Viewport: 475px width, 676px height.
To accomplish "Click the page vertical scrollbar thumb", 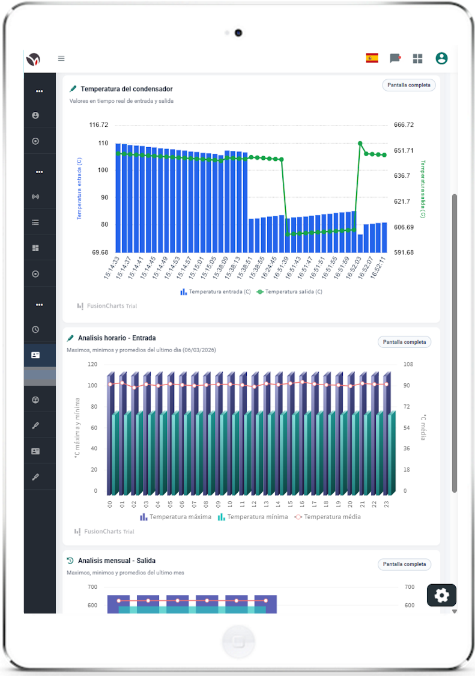I will click(455, 343).
